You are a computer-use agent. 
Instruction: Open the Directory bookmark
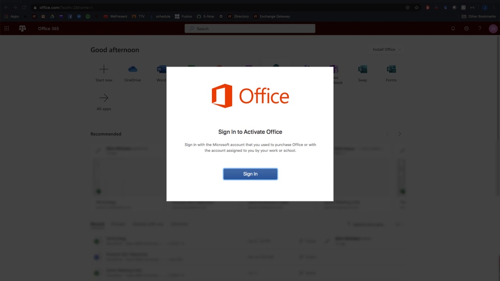tap(238, 16)
